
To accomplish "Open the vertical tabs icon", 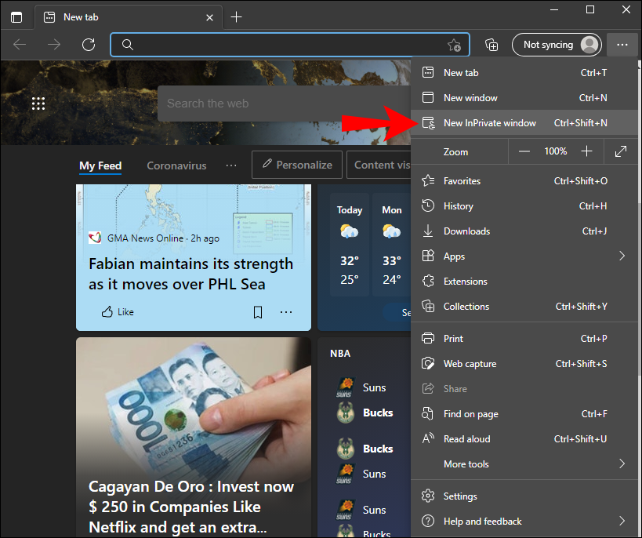I will pyautogui.click(x=16, y=17).
